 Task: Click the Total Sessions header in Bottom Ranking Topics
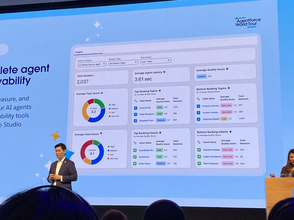[243, 98]
